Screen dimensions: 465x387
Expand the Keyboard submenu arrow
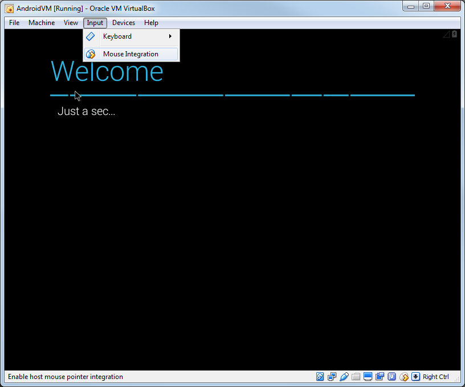click(170, 36)
